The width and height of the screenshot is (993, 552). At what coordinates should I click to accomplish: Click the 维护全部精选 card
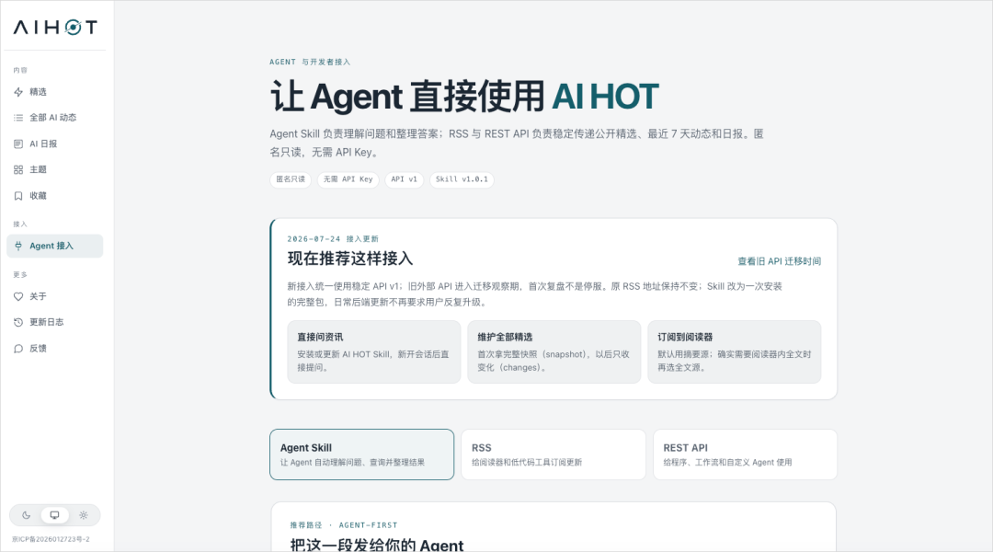(x=554, y=351)
